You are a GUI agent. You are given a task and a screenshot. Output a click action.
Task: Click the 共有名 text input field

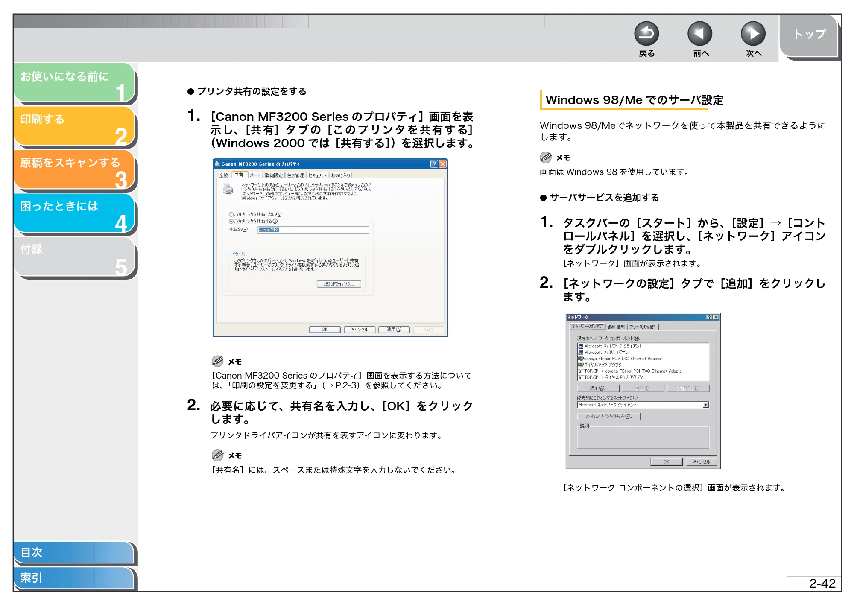pos(313,230)
